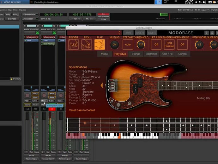Image resolution: width=218 pixels, height=164 pixels.
Task: Click Reset Bass to Default
Action: click(82, 110)
